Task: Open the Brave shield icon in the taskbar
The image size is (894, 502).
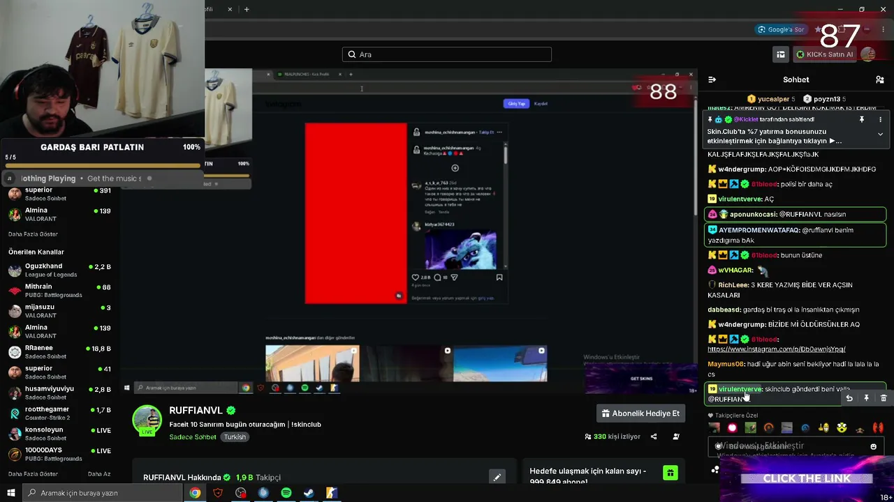Action: click(x=218, y=493)
